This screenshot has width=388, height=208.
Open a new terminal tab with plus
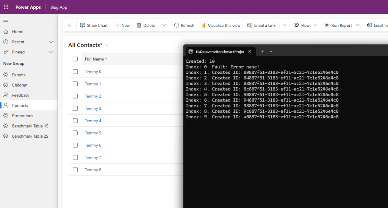click(x=262, y=51)
